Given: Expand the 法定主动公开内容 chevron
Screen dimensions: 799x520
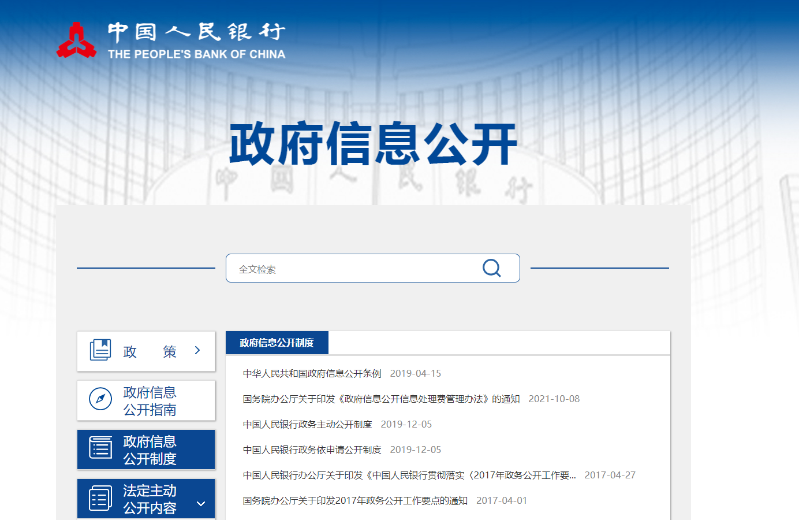Looking at the screenshot, I should point(201,504).
